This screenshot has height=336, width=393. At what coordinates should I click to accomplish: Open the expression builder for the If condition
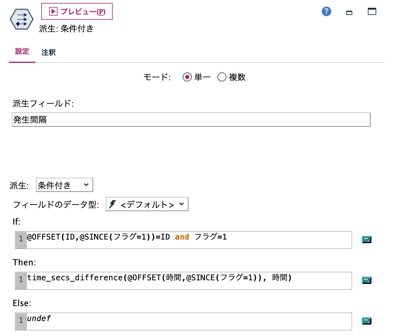coord(366,239)
